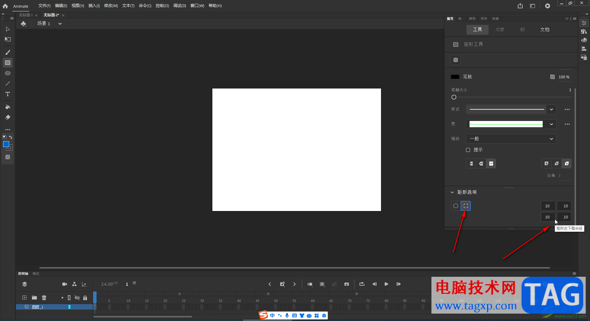Select the Text tool
The image size is (590, 321).
[8, 94]
